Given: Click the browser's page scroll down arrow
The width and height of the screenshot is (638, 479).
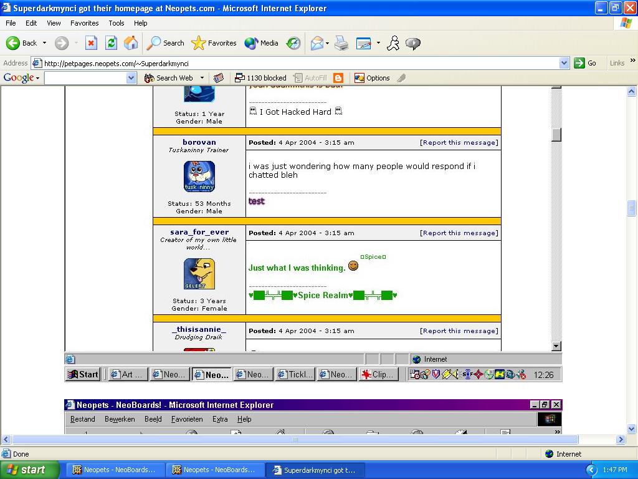Looking at the screenshot, I should point(632,428).
